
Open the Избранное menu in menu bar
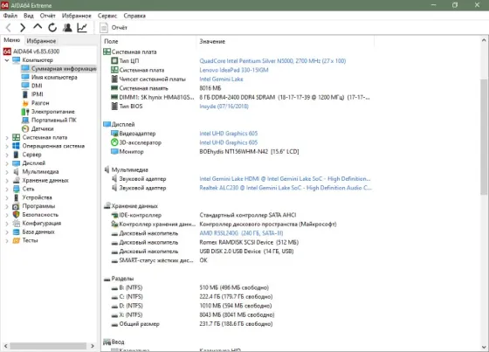click(77, 16)
